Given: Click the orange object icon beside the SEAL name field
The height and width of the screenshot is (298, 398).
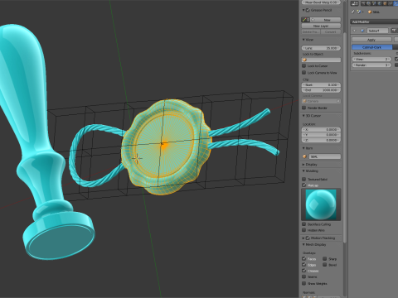Looking at the screenshot, I should [304, 156].
